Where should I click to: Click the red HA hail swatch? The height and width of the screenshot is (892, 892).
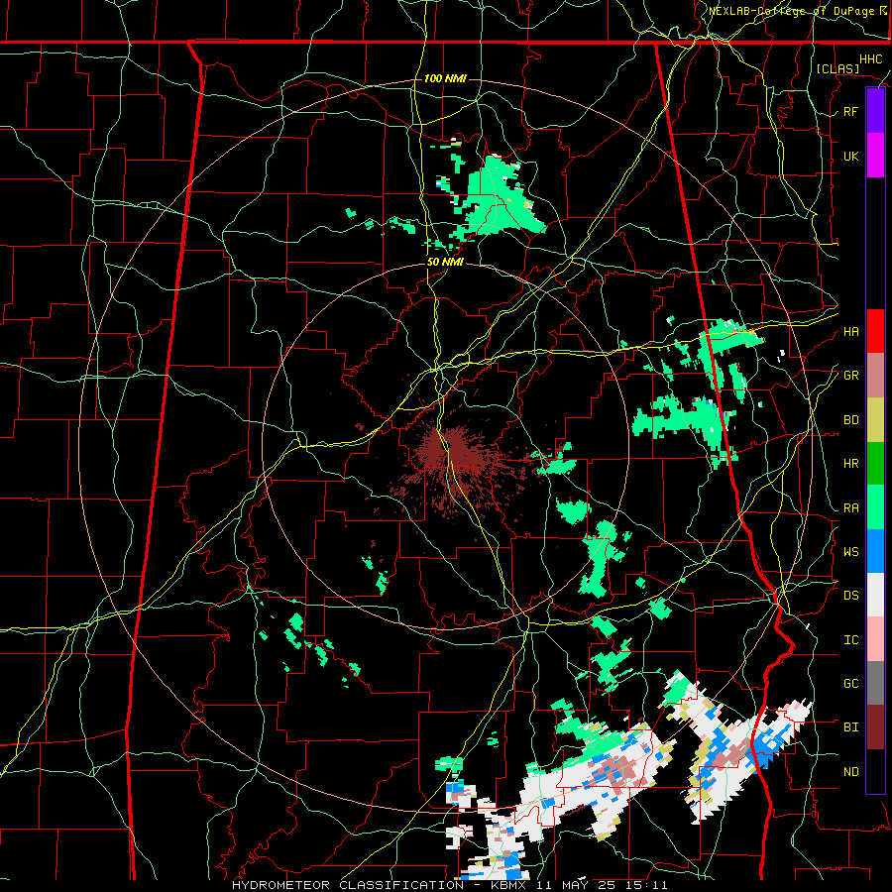875,331
